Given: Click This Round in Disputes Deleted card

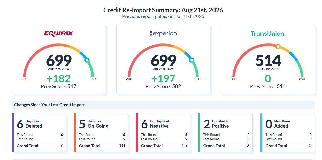Looking at the screenshot, I should (x=25, y=135).
